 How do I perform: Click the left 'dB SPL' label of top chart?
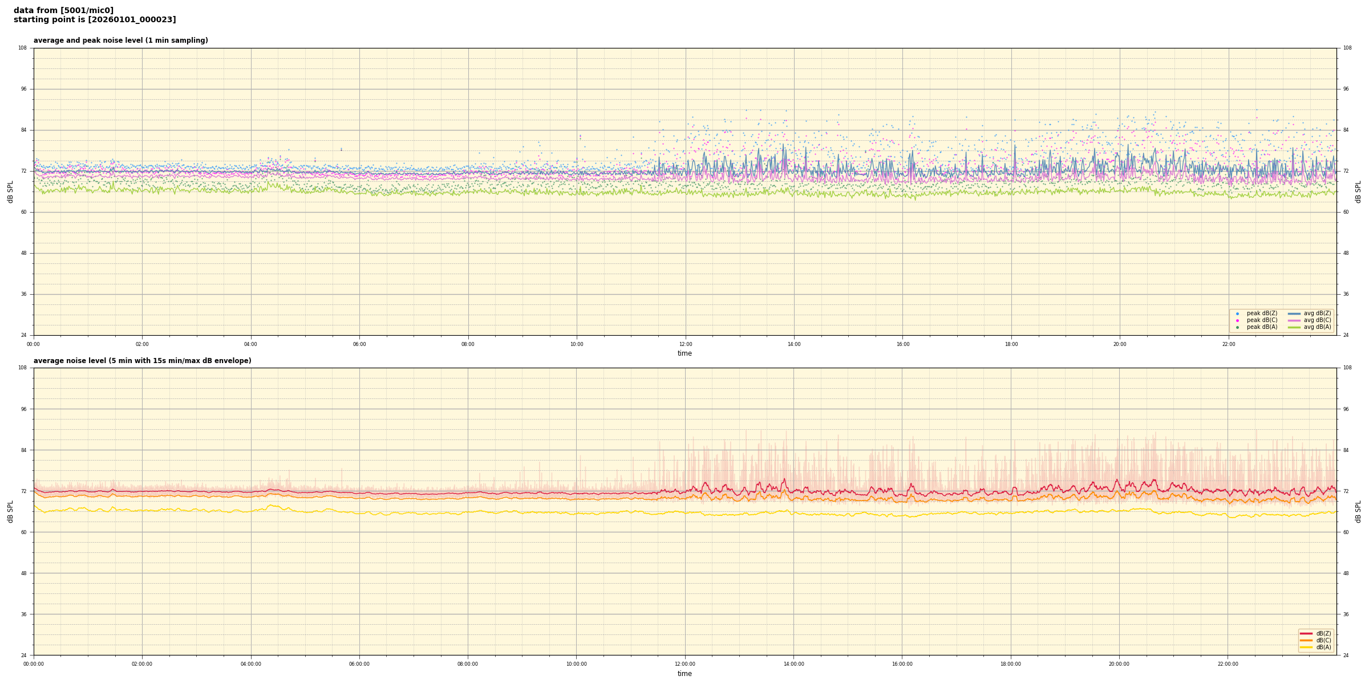point(10,192)
